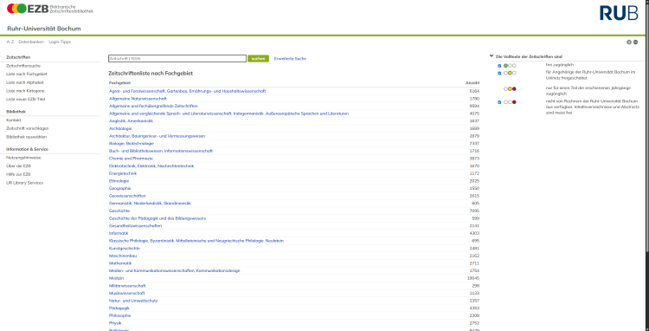
Task: Open the RUB university logo
Action: coord(619,13)
